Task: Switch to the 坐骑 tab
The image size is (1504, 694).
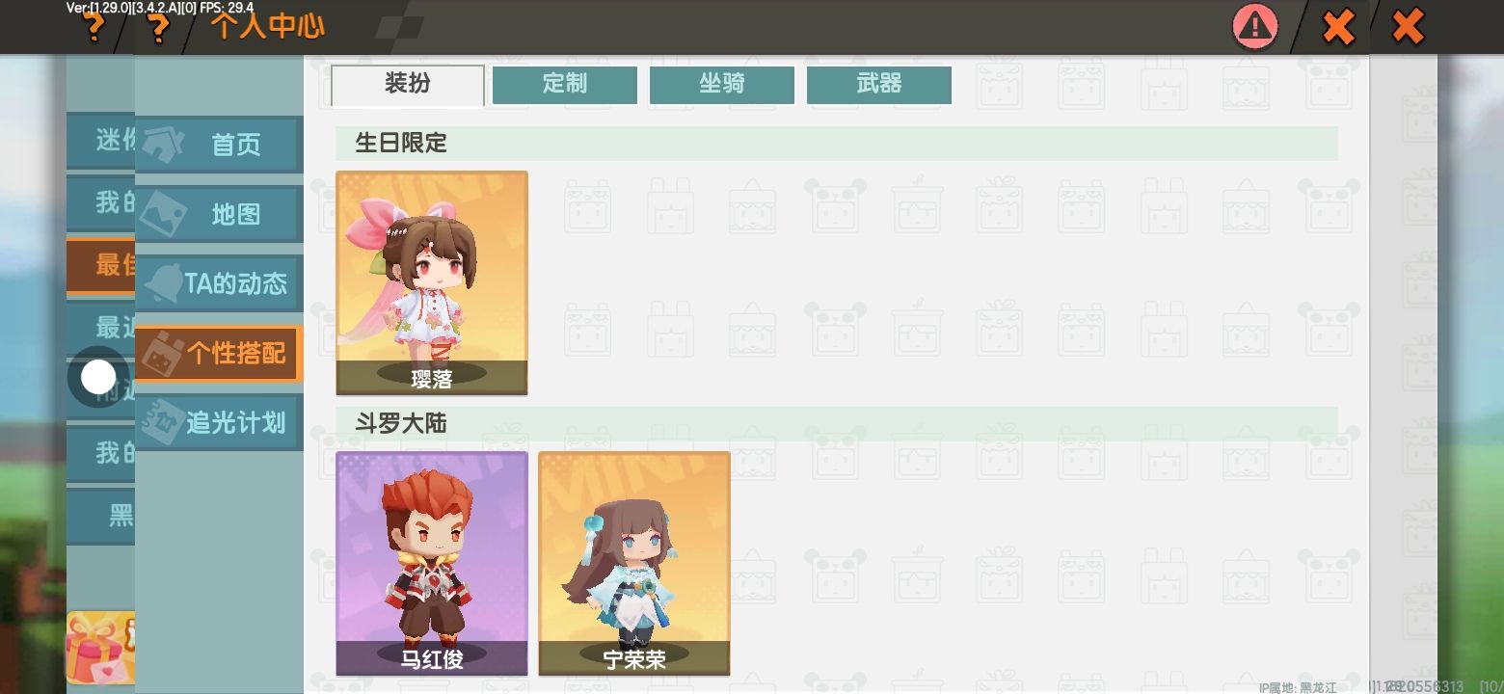Action: 722,84
